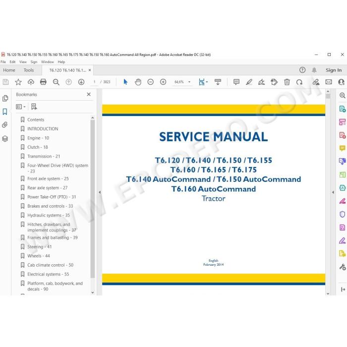Open the Steering - 41 bookmark
347x347 pixels.
[x=39, y=246]
